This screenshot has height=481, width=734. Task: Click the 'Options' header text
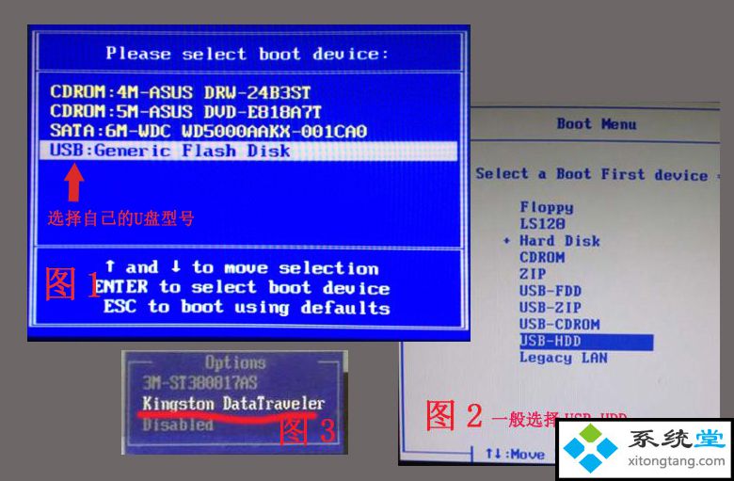[x=235, y=362]
